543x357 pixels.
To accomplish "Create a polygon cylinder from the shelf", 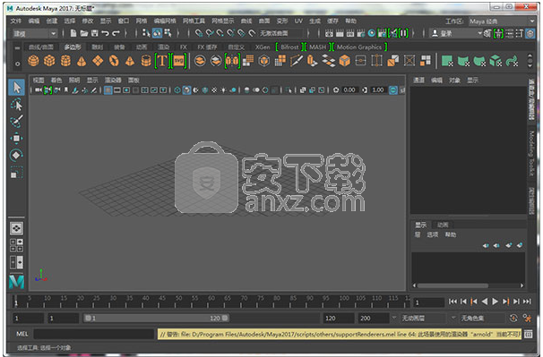I will click(65, 61).
